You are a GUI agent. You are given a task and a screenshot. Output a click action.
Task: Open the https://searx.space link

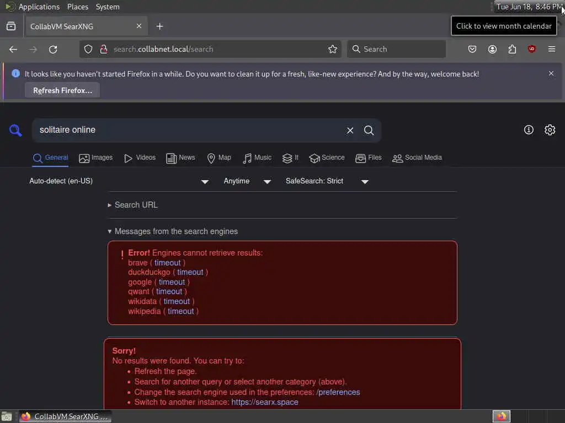(265, 402)
